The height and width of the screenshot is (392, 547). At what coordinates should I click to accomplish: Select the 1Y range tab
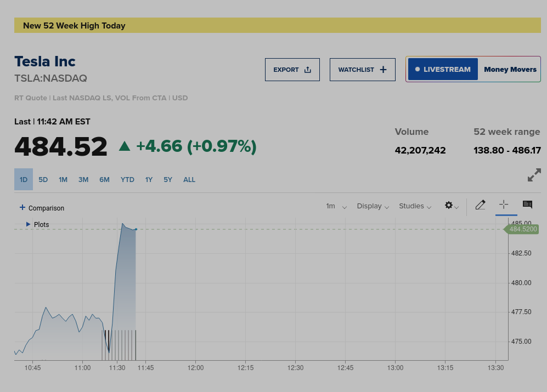click(x=149, y=180)
